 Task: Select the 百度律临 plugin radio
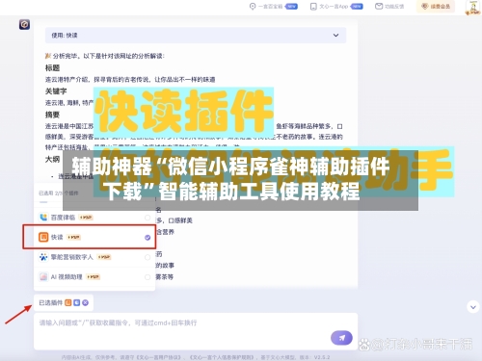click(x=147, y=218)
